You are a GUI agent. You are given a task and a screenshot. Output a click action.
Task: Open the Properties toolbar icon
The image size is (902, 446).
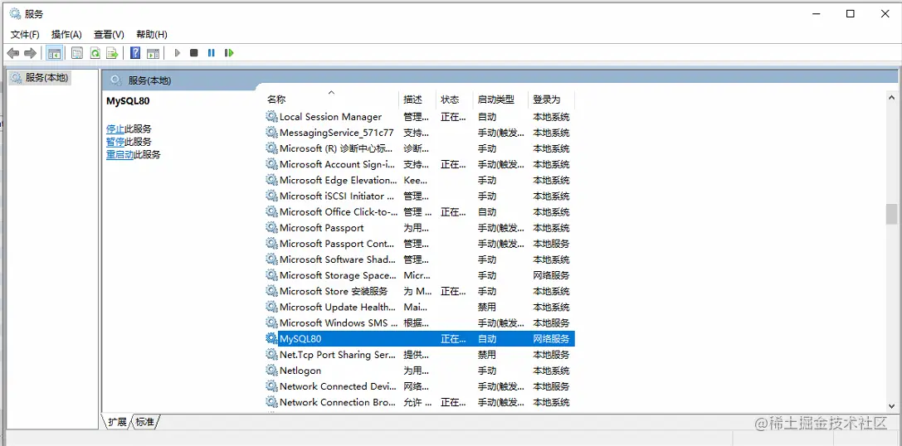[x=77, y=53]
